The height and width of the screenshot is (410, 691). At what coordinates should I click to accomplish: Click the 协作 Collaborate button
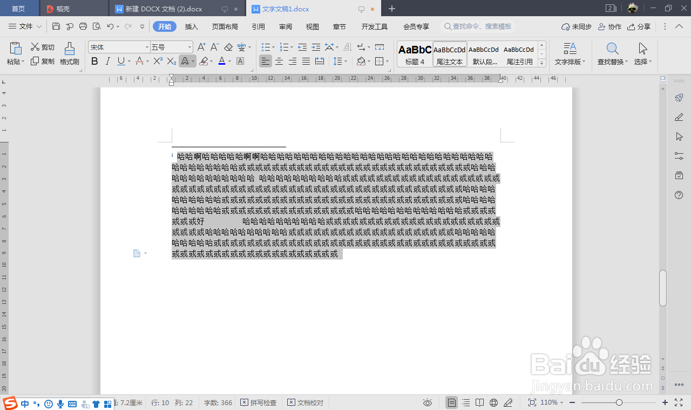(x=610, y=26)
